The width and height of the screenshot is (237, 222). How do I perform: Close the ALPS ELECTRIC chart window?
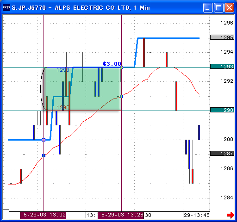[x=229, y=7]
